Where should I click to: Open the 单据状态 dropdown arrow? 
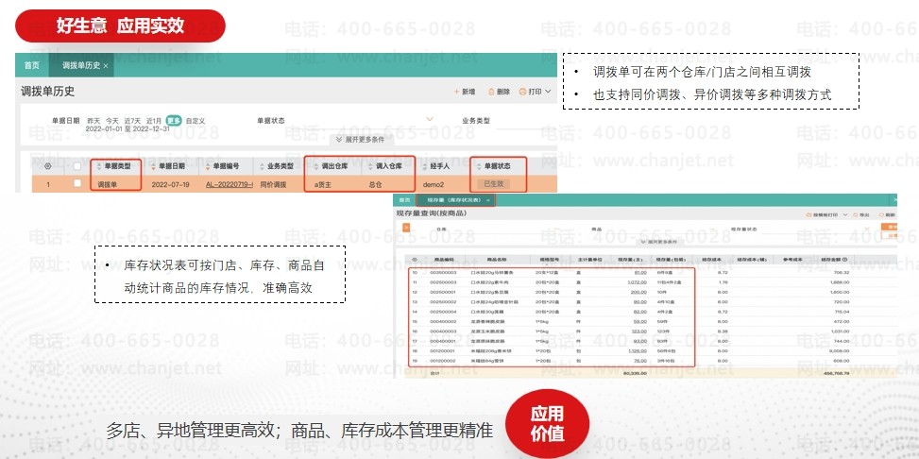pyautogui.click(x=430, y=121)
